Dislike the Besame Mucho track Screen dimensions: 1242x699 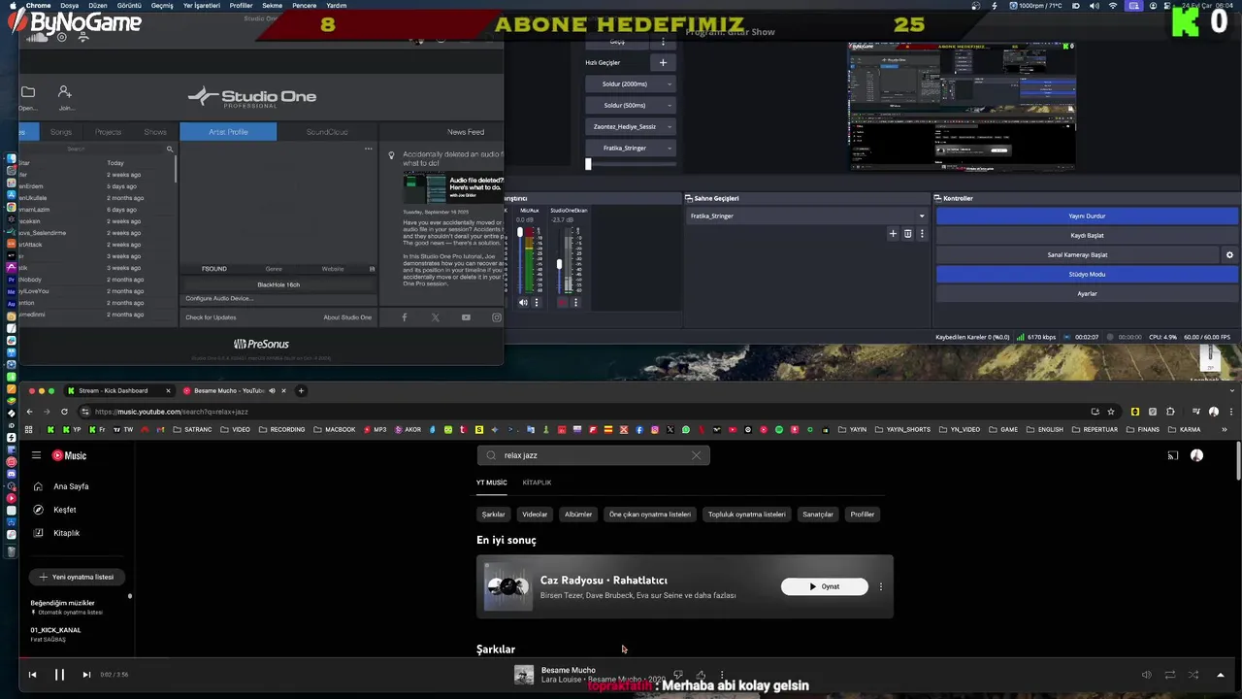678,675
